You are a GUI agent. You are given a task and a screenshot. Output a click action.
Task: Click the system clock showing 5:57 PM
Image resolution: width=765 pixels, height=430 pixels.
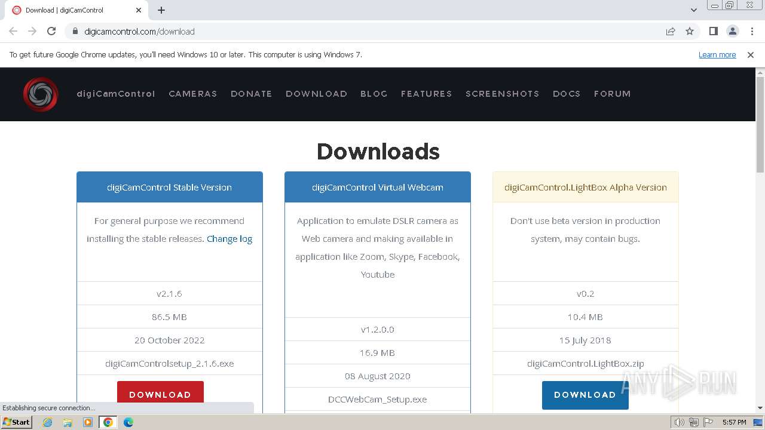(735, 422)
